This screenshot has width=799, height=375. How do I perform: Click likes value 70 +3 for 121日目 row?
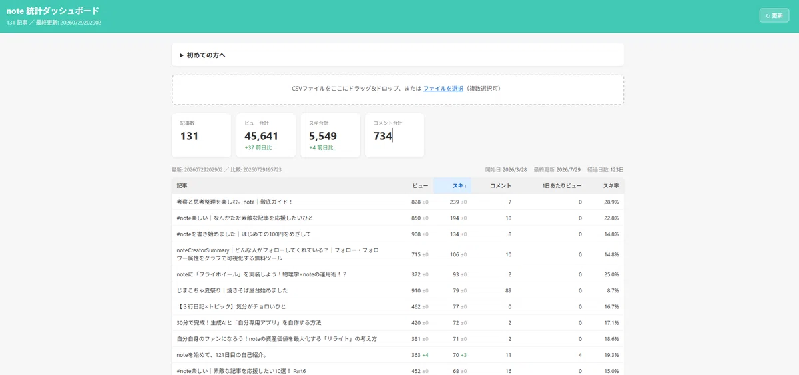click(x=460, y=355)
